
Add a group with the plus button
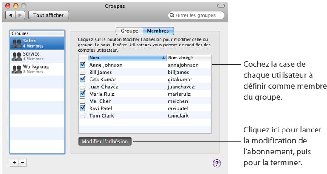click(x=14, y=163)
